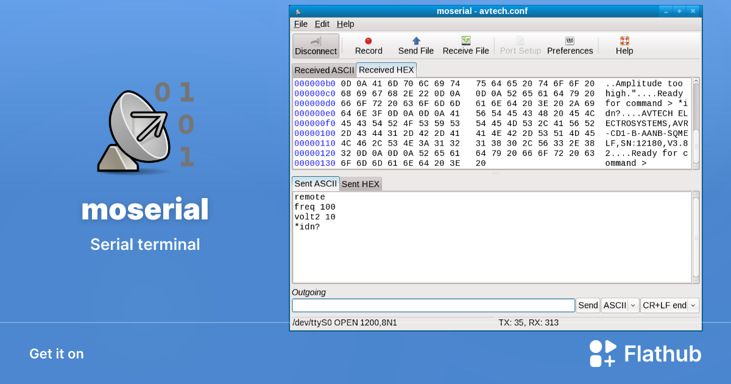Select the Sent ASCII view
Screen dimensions: 731x384
click(x=316, y=183)
